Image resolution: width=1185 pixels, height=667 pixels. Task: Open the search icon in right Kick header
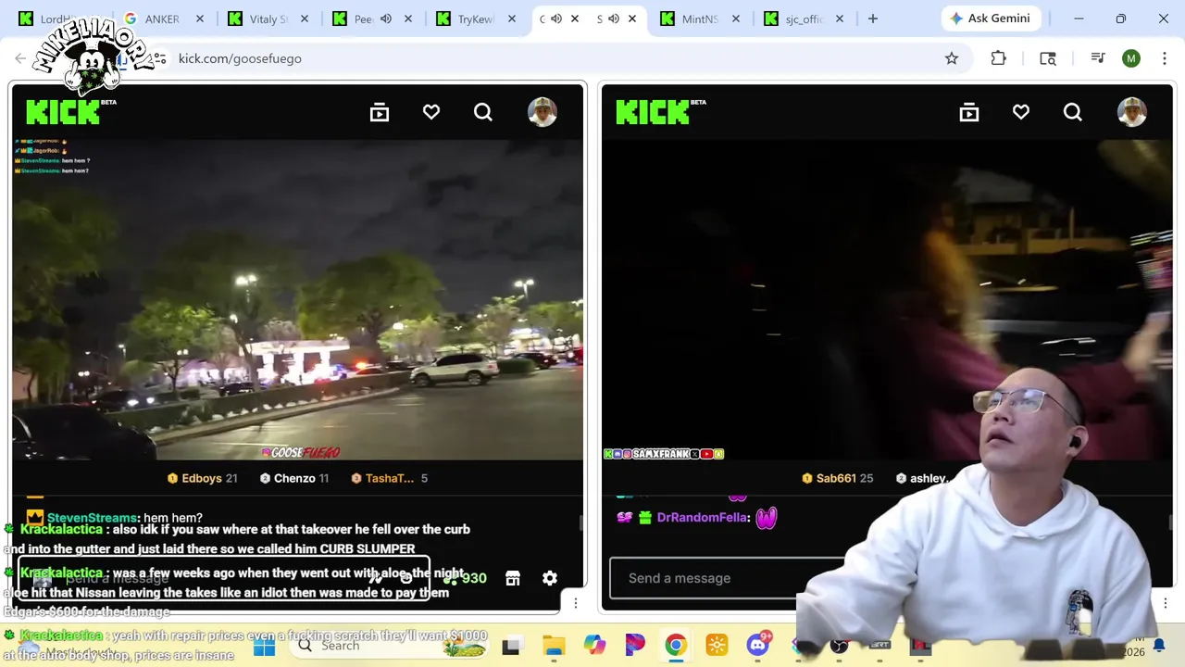[x=1073, y=112]
